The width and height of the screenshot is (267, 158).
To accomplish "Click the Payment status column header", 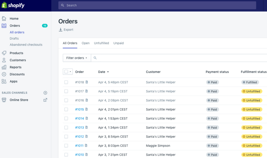I will (217, 72).
